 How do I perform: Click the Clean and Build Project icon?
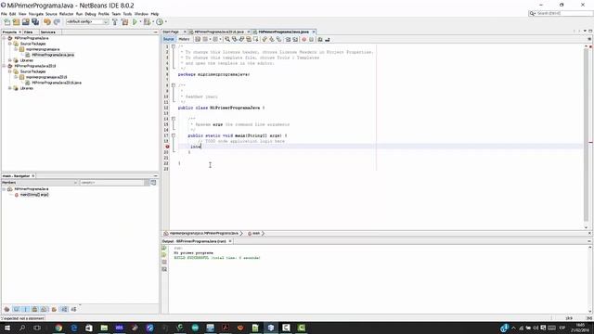pyautogui.click(x=124, y=22)
